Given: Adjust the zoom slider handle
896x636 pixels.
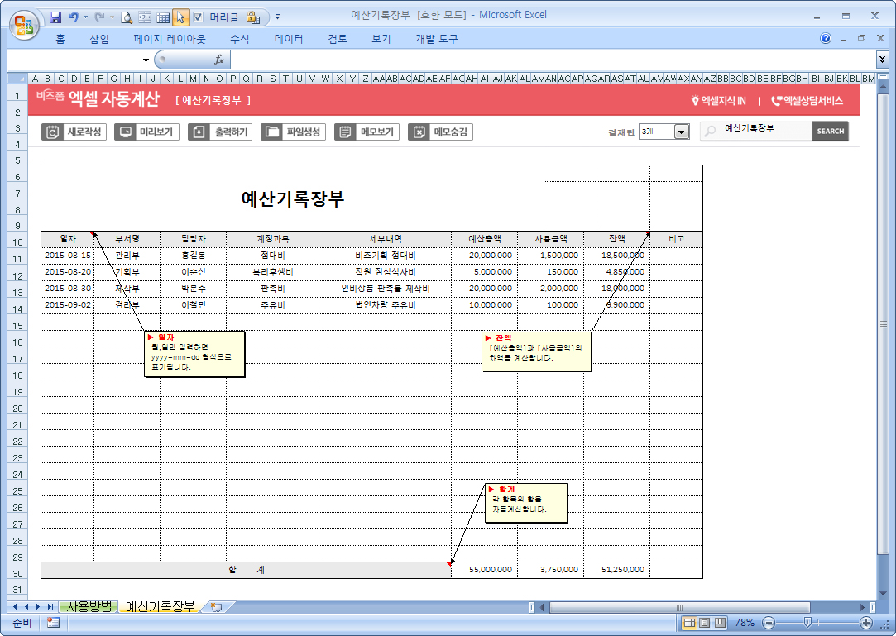Looking at the screenshot, I should [807, 622].
